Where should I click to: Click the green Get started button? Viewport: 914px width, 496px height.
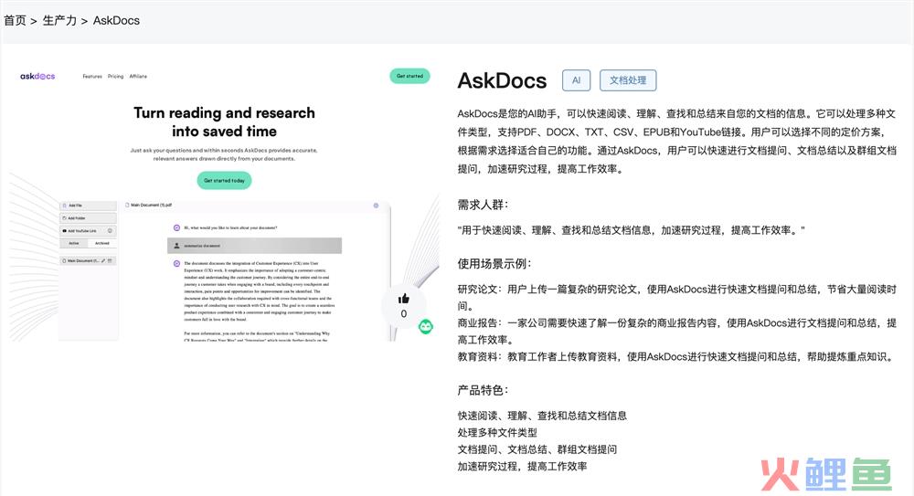[x=409, y=76]
